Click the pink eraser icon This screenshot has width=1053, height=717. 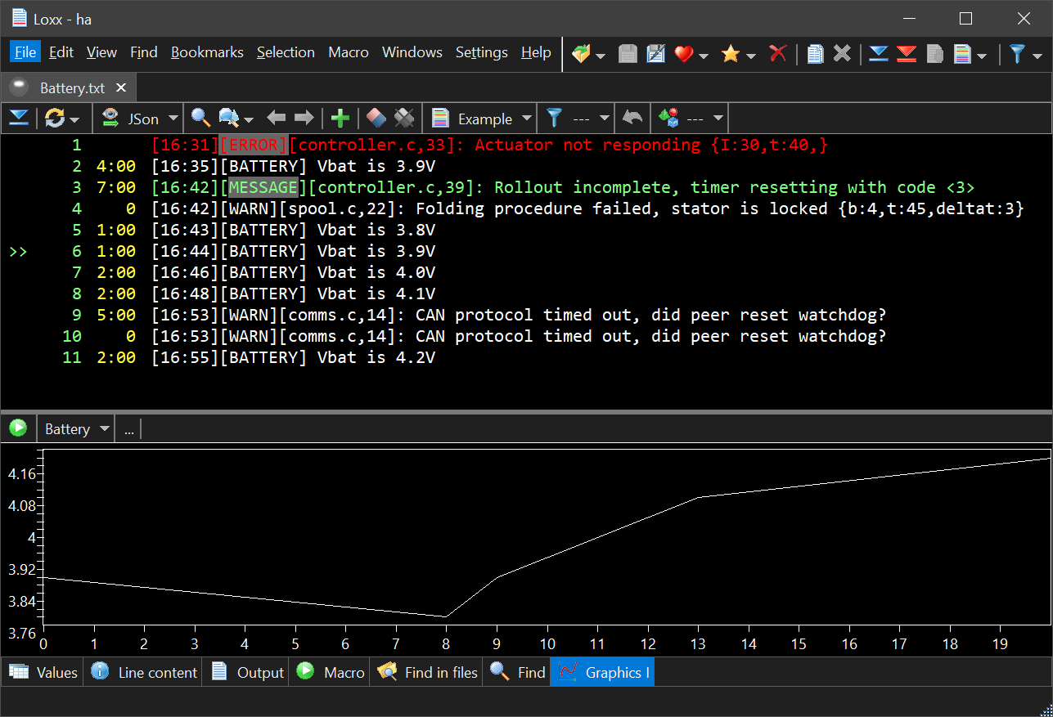pos(376,119)
